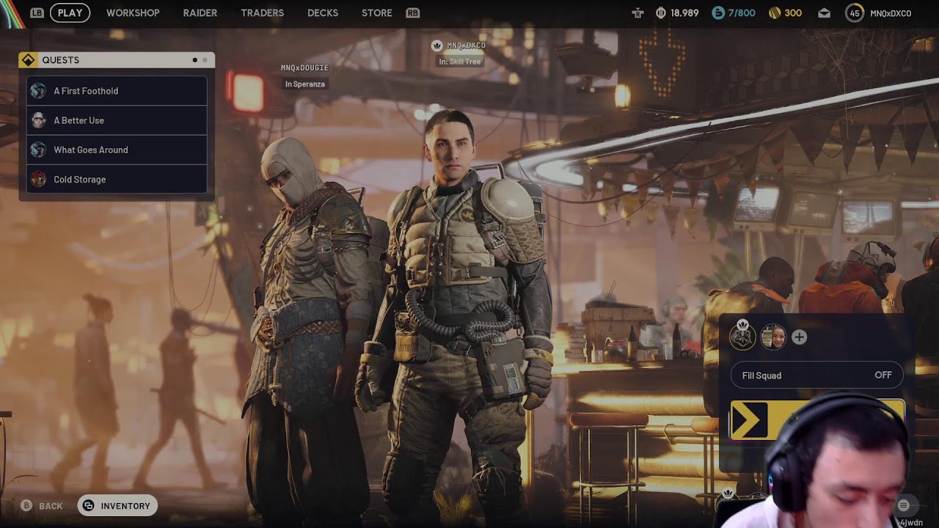This screenshot has width=939, height=528.
Task: Click the LB bumper icon
Action: click(37, 12)
